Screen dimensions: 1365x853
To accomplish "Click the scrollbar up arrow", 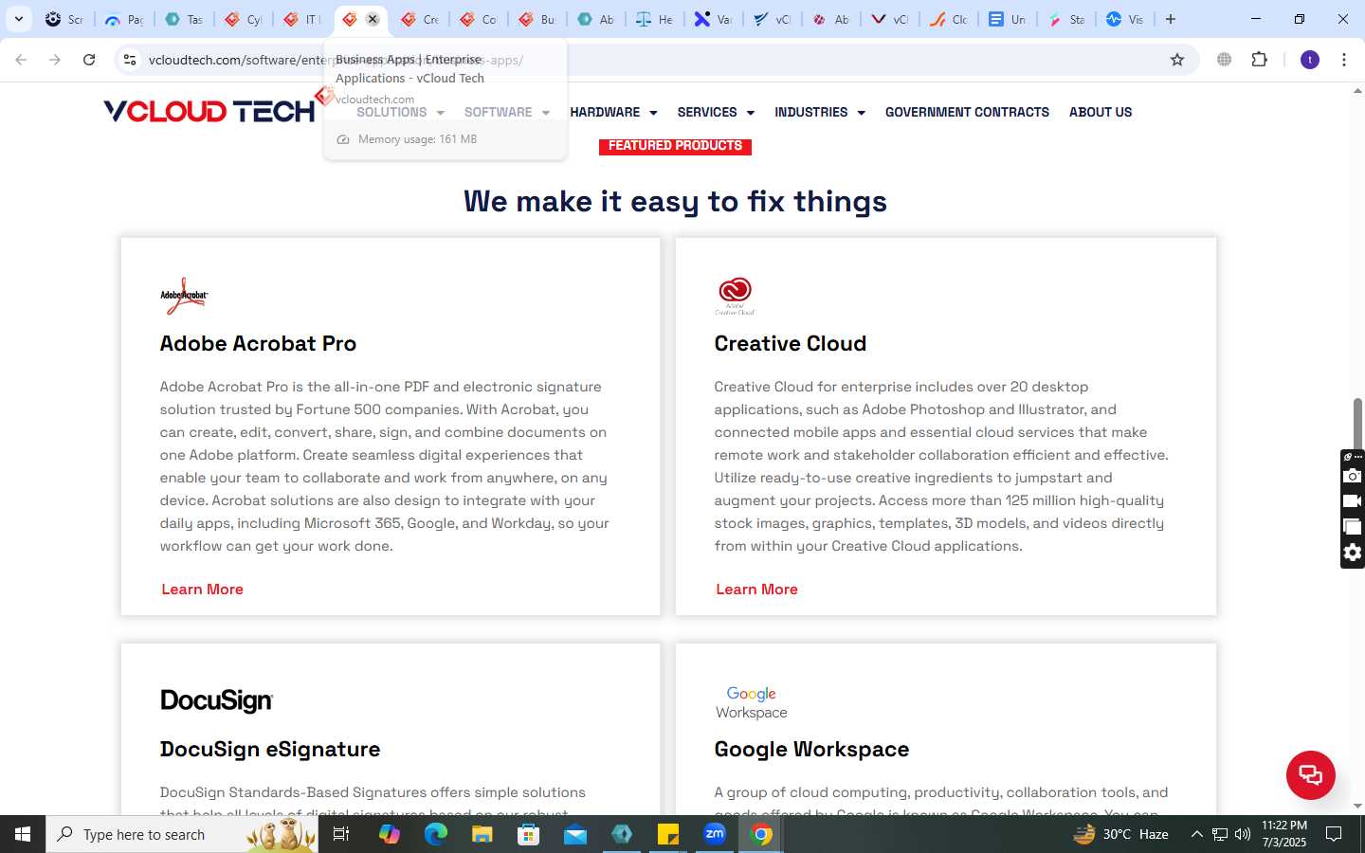I will tap(1357, 92).
